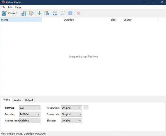
Task: Remove file with red X icon
Action: [78, 13]
